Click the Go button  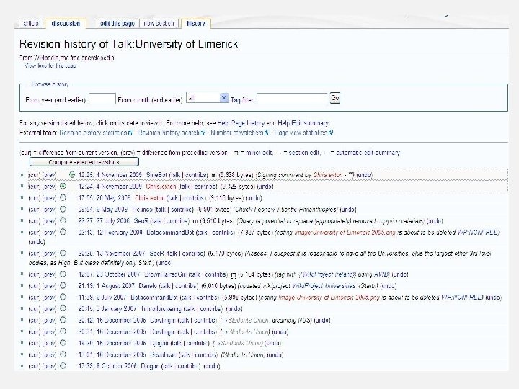point(335,98)
